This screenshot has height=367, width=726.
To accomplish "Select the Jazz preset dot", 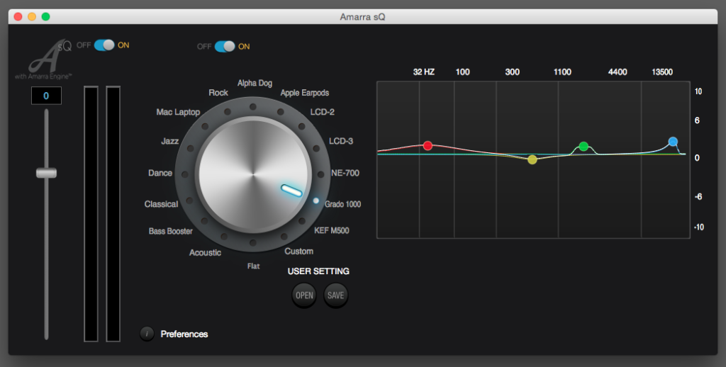I will [190, 149].
